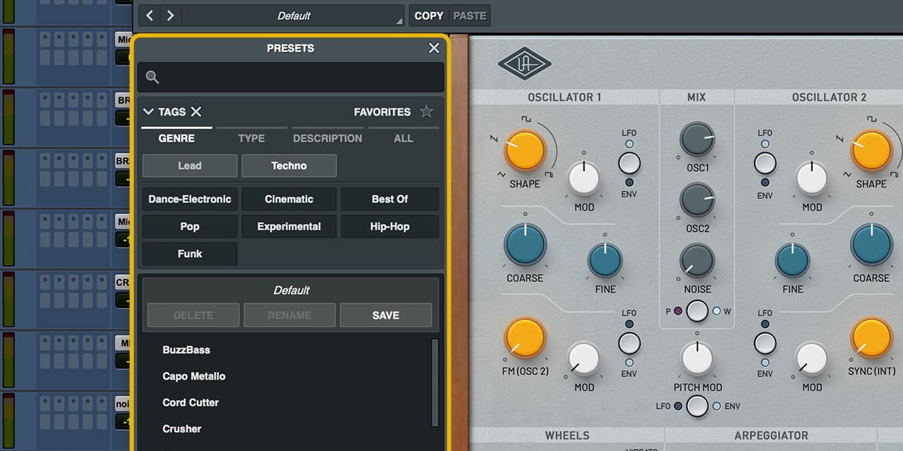903x451 pixels.
Task: Click the Universal Audio diamond logo
Action: click(x=524, y=63)
